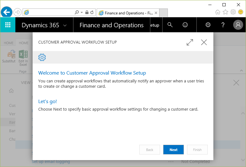Close the Finance and Operations browser tab
Screen dimensions: 246x167
[156, 13]
